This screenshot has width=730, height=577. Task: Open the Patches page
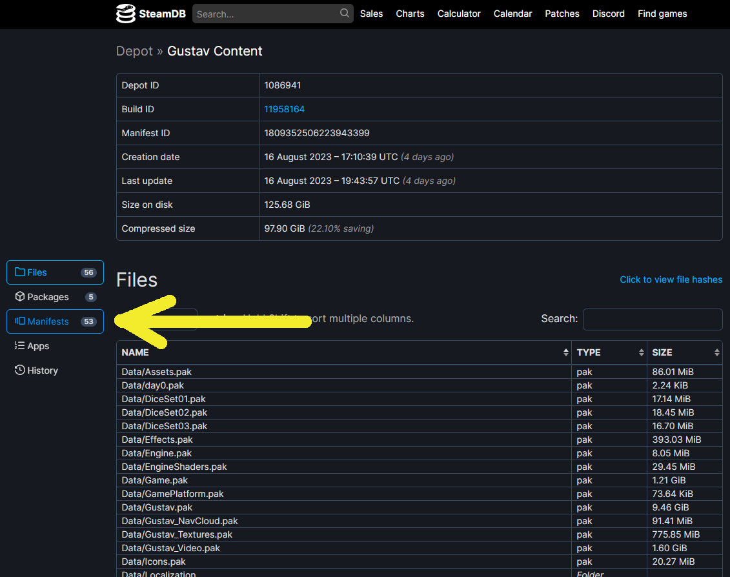(x=562, y=14)
